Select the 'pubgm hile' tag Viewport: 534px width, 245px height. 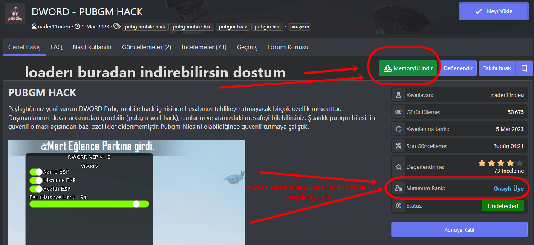point(268,26)
